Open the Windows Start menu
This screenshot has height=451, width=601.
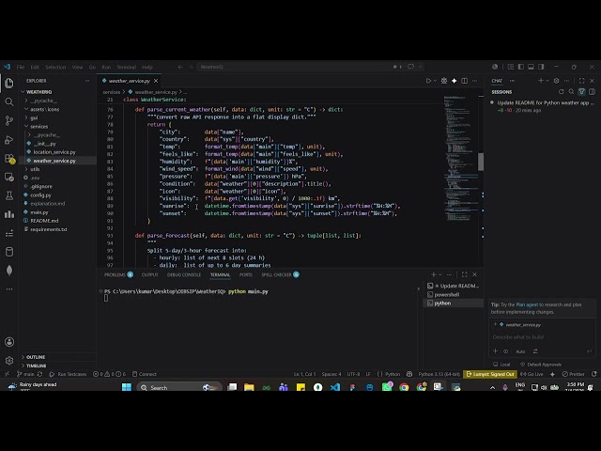click(127, 387)
